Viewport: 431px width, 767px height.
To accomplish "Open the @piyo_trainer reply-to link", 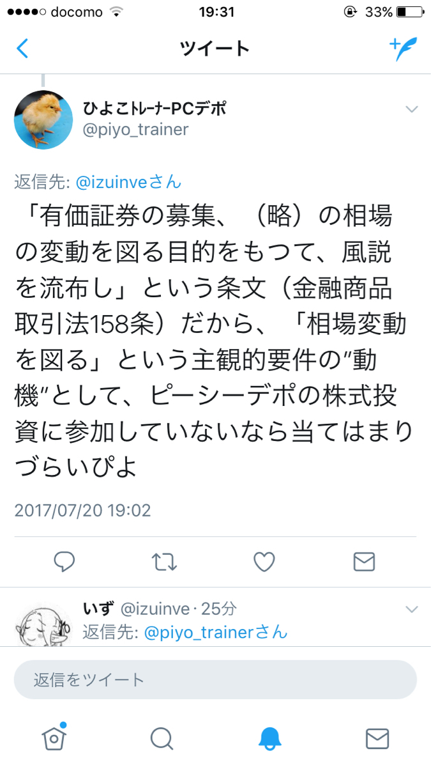I will [x=216, y=633].
